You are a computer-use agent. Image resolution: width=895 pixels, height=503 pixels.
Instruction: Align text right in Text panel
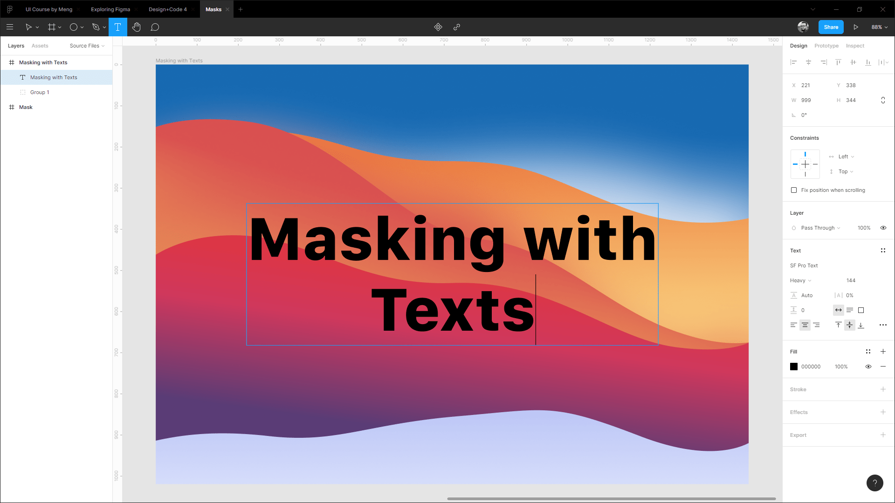click(x=816, y=325)
